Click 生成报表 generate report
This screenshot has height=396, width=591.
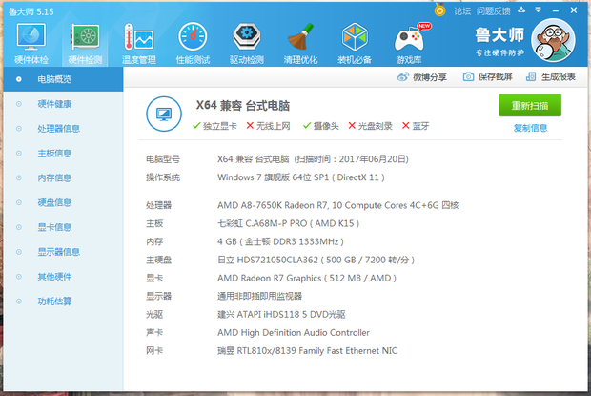point(551,77)
